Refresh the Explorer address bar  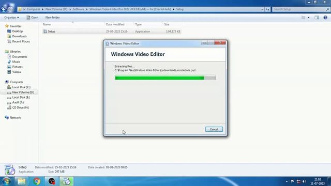coord(267,9)
